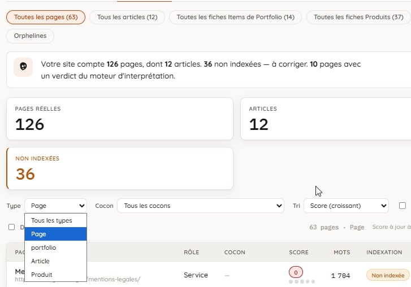Tick the checkbox right of Tri dropdown
Viewport: 411px width, 287px height.
(403, 206)
